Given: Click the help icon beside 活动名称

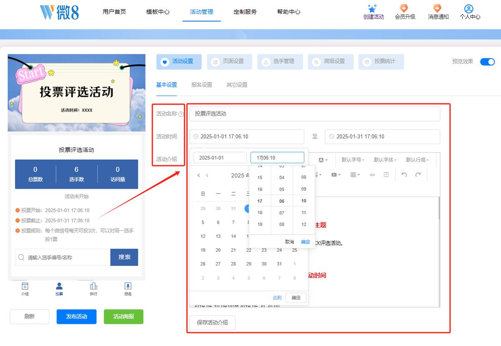Looking at the screenshot, I should pos(181,114).
